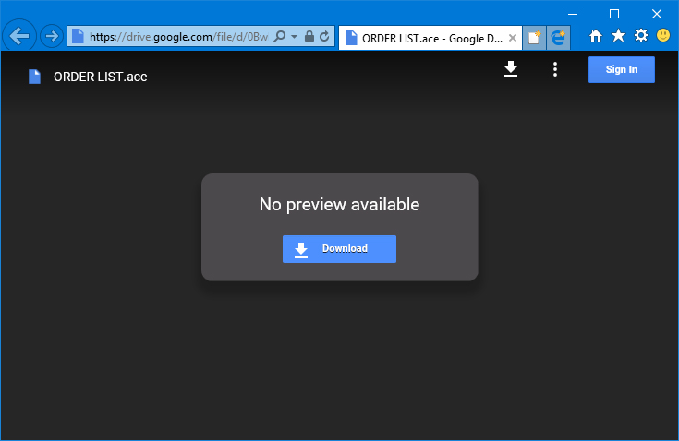Open the browser Tools gear menu

[x=640, y=35]
